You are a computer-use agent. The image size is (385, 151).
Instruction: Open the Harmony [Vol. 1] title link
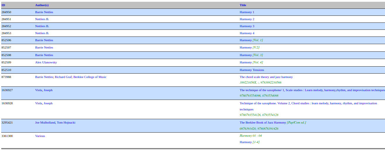(251, 40)
